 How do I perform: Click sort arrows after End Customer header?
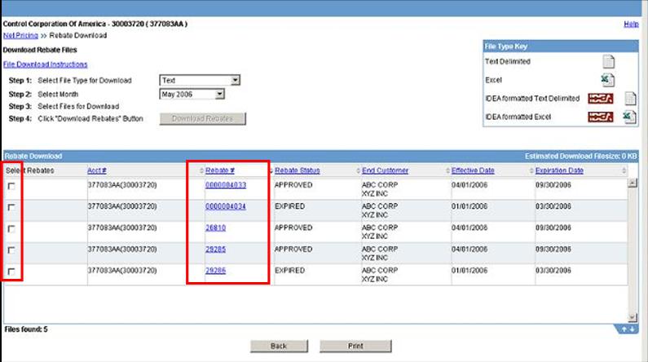447,170
